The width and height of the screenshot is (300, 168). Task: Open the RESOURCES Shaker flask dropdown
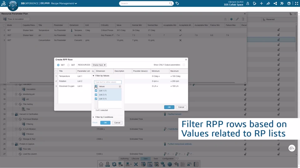99,65
